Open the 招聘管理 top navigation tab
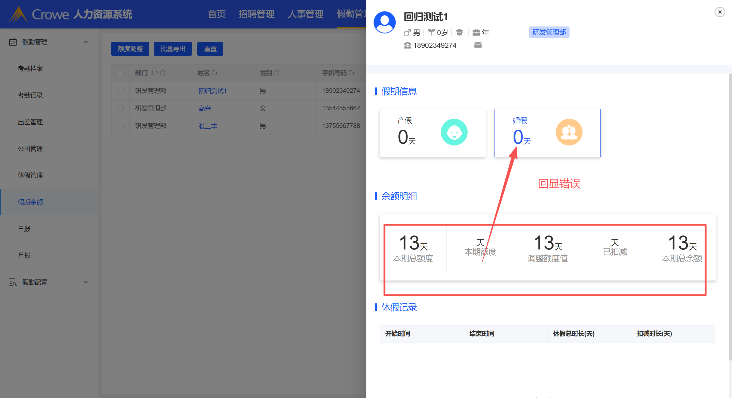732x398 pixels. (256, 14)
